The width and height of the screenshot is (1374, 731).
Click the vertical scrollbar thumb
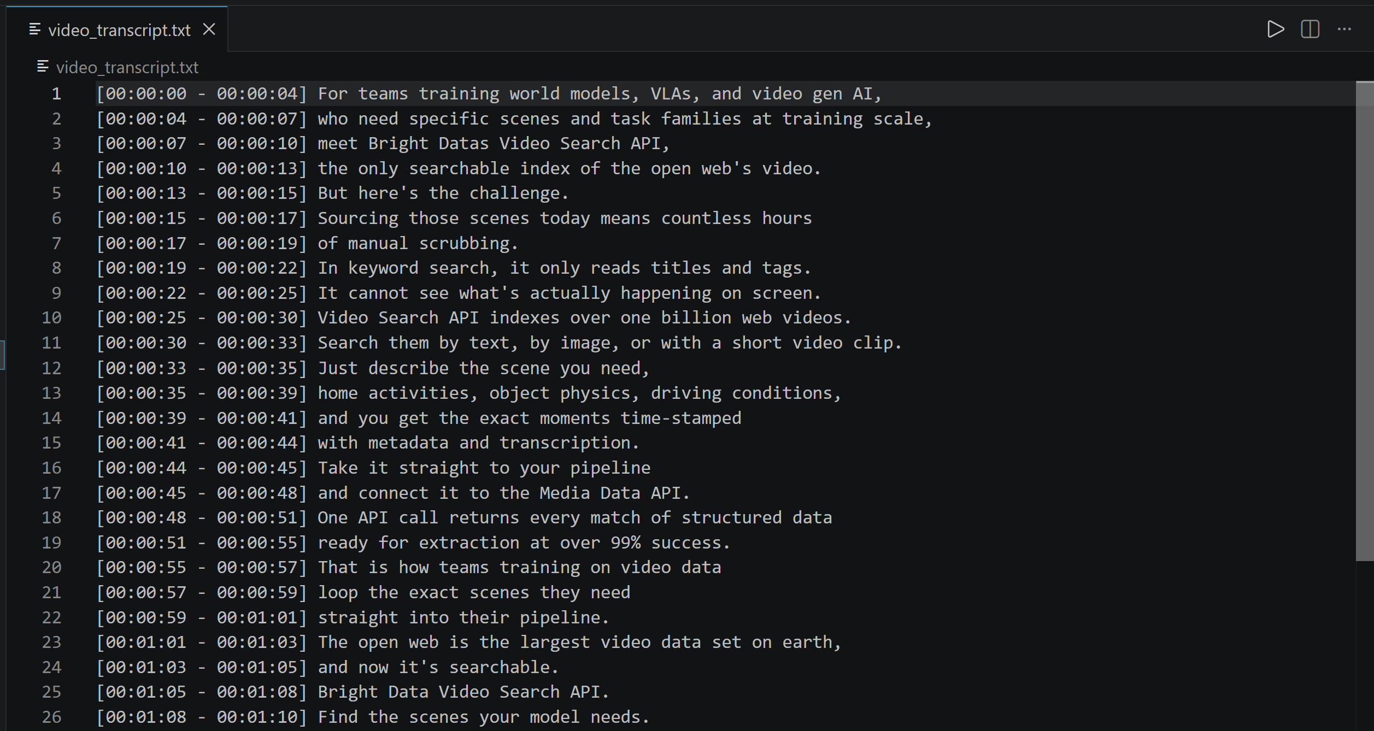click(x=1365, y=321)
